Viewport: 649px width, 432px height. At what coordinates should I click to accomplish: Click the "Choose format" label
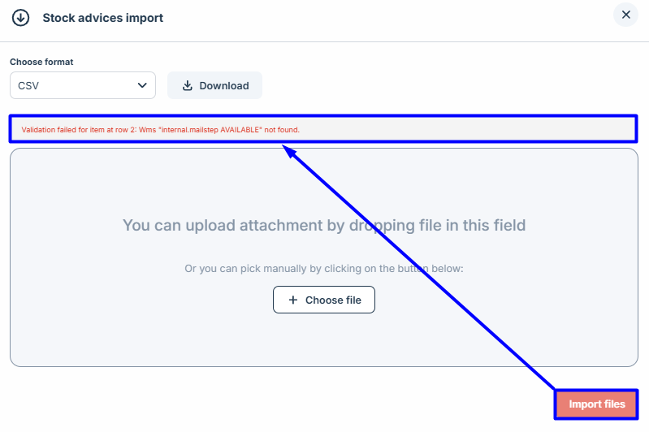click(41, 62)
